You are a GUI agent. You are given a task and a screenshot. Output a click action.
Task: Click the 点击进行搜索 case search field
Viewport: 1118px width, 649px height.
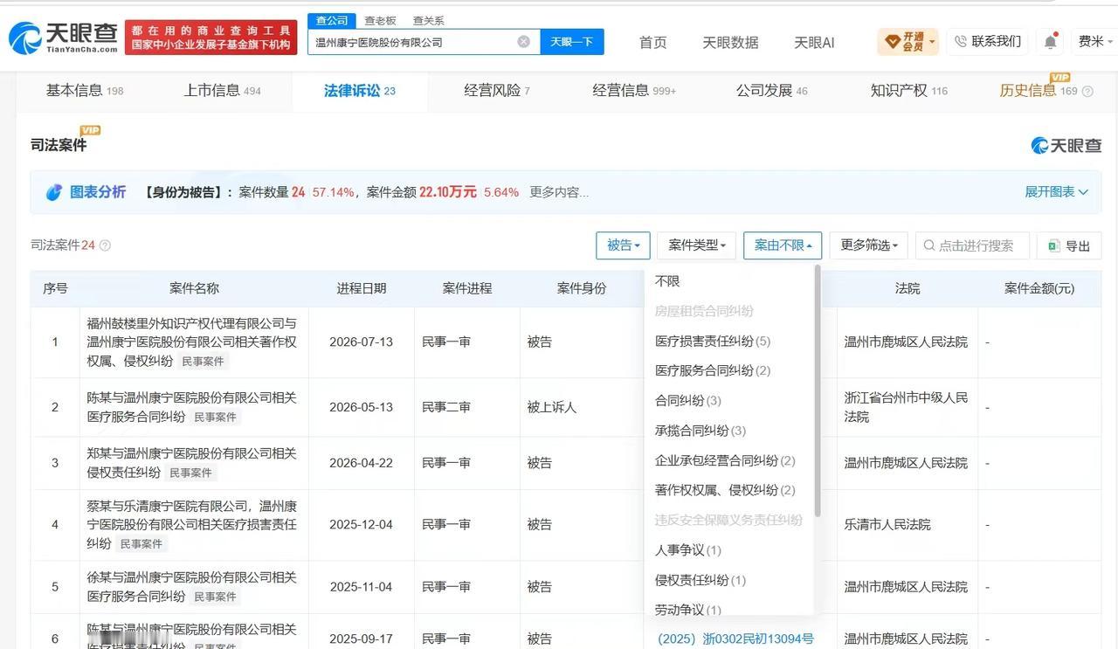click(972, 245)
